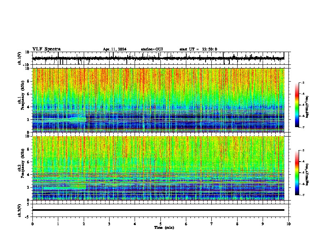
Task: Click the time axis tick label "0"
Action: click(x=32, y=224)
